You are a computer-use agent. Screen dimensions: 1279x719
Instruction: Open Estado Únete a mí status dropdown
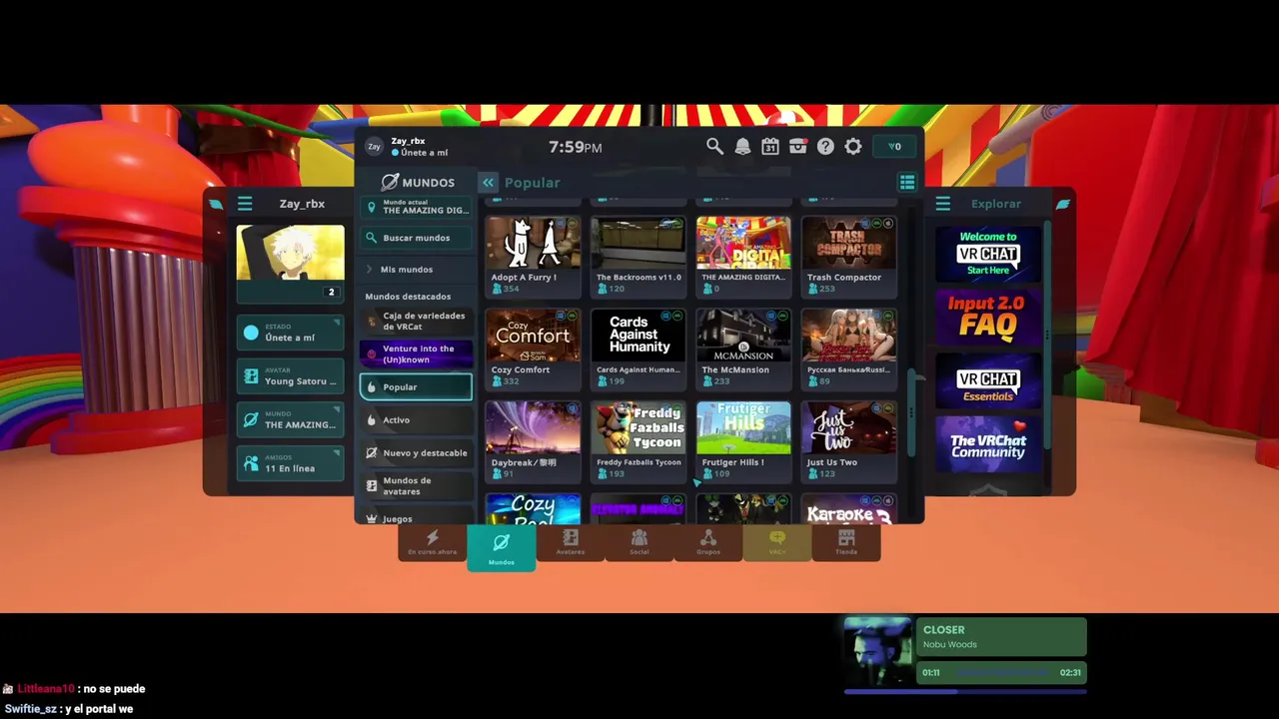coord(291,333)
